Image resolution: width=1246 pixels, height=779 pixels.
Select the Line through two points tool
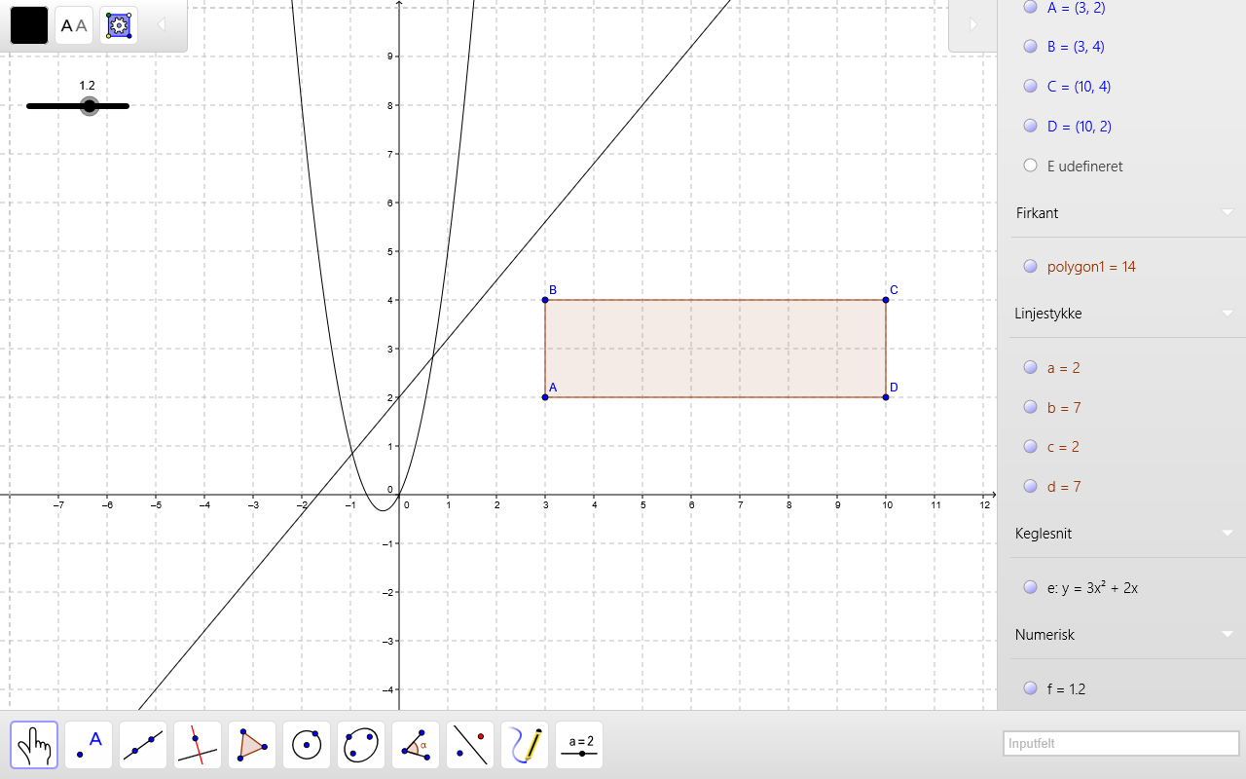point(143,745)
